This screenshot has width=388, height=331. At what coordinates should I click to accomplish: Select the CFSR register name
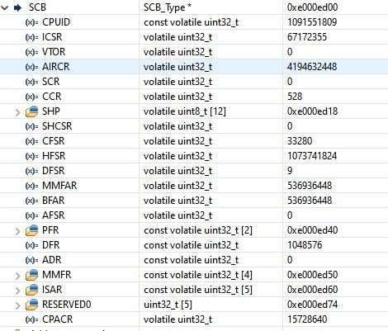click(x=53, y=141)
